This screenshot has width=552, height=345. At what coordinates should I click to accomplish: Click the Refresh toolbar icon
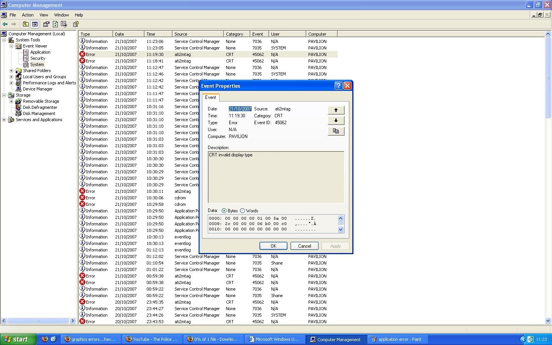pos(55,24)
